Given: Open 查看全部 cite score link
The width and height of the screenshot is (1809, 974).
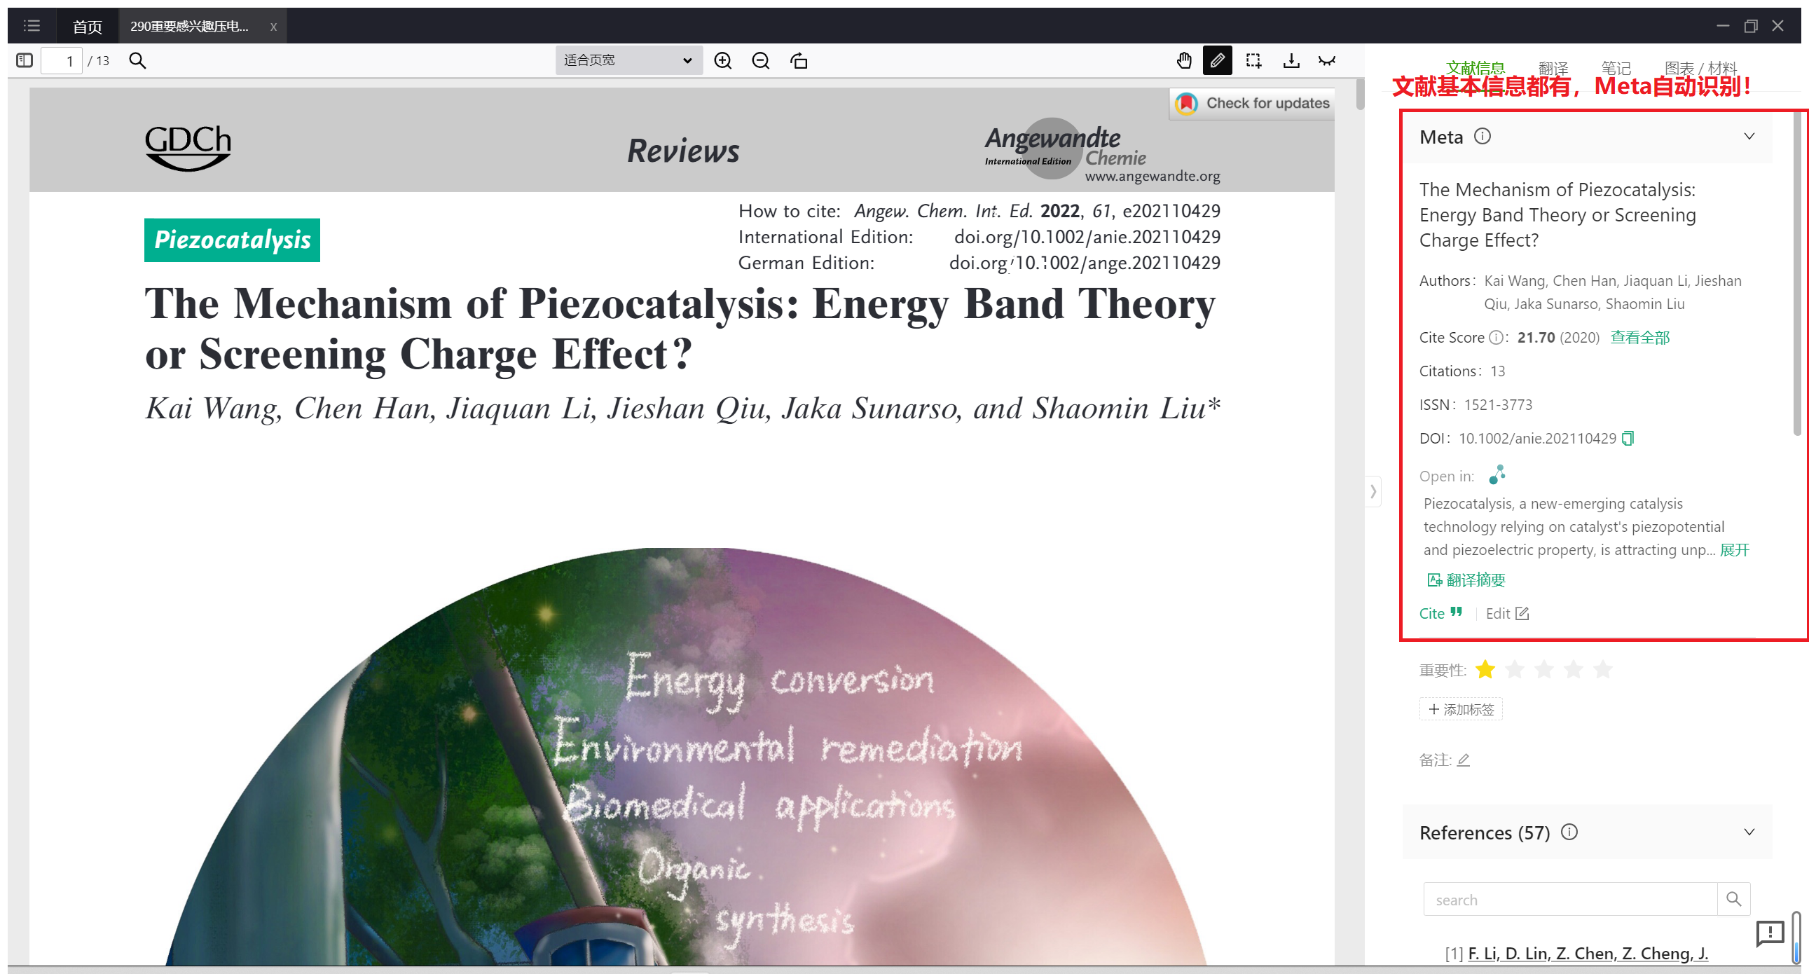Looking at the screenshot, I should coord(1639,338).
